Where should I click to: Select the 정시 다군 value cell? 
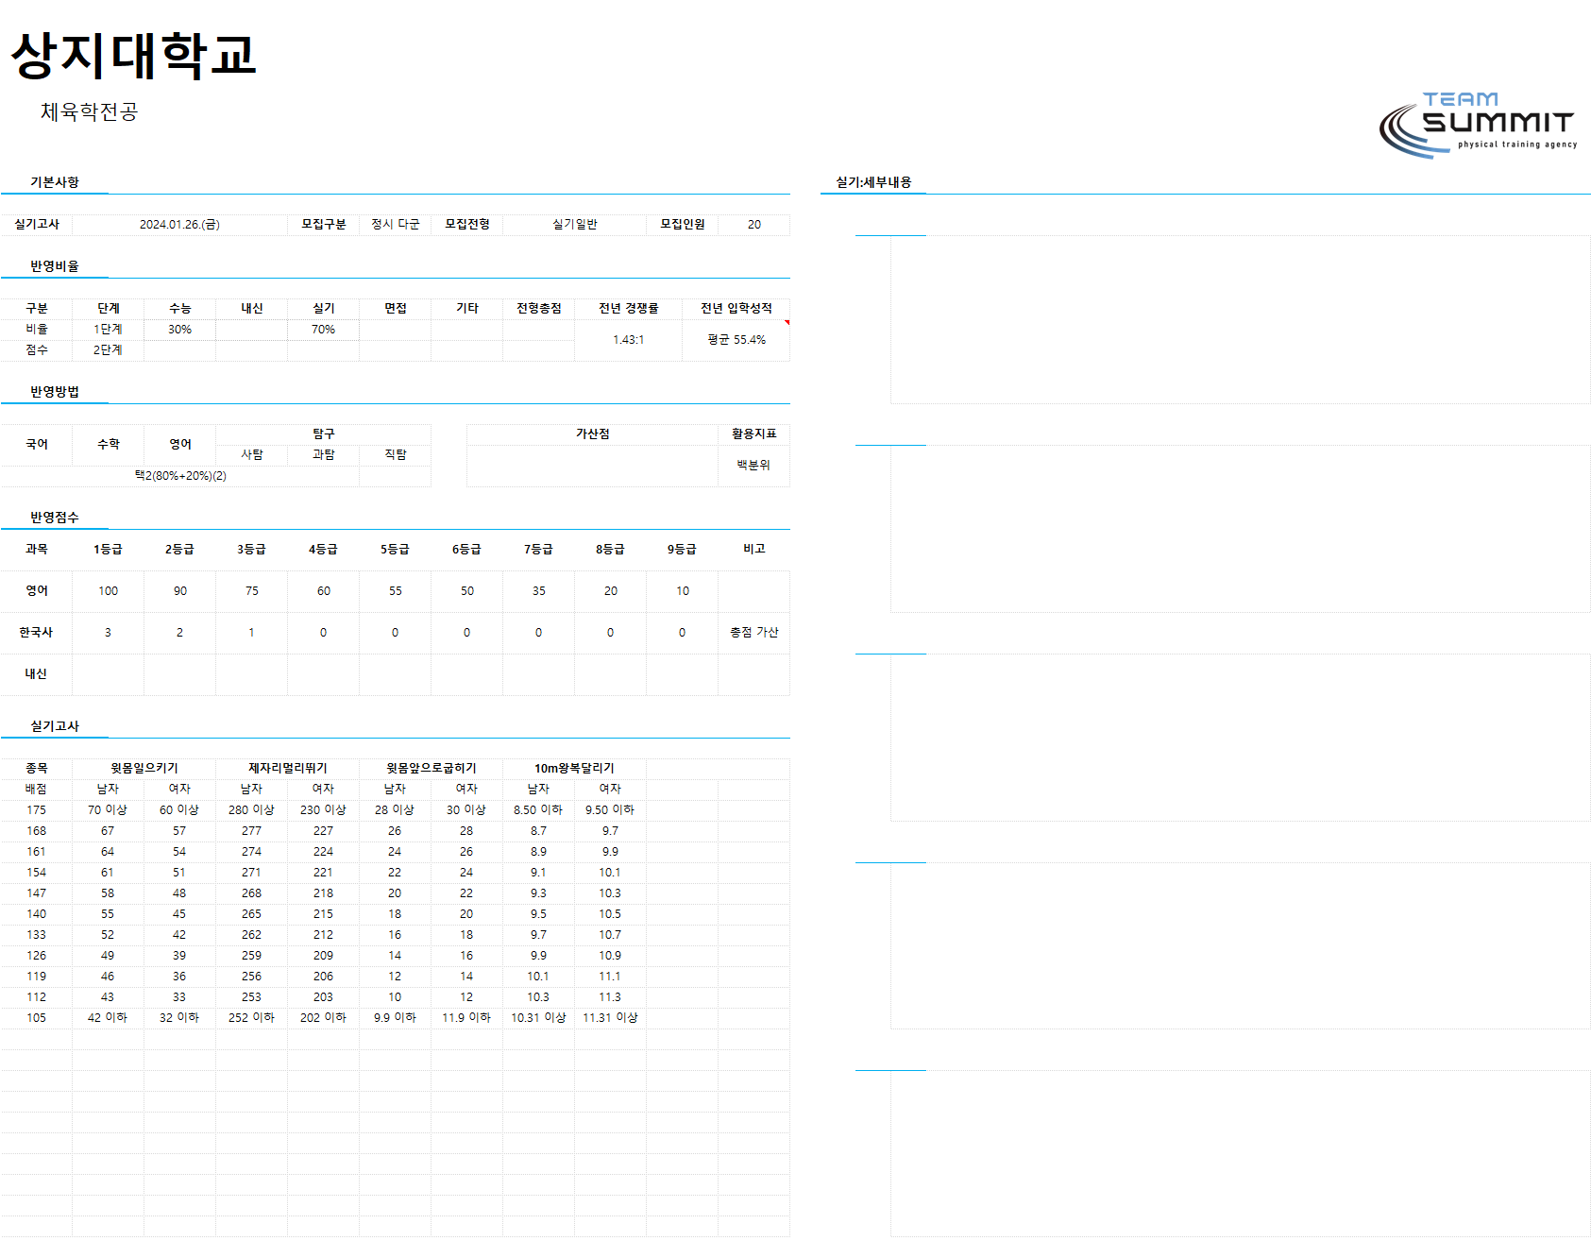click(x=396, y=225)
